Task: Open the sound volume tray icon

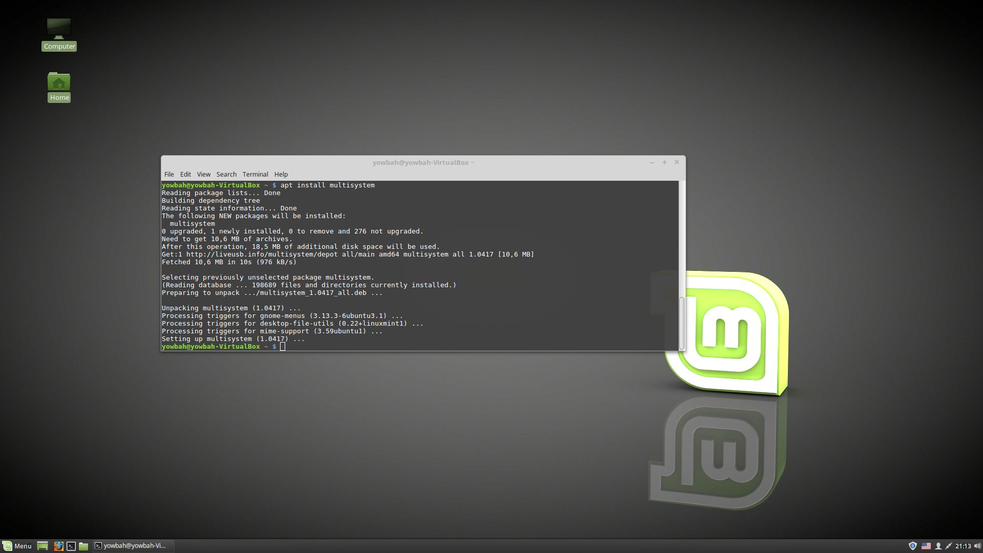Action: pyautogui.click(x=977, y=546)
